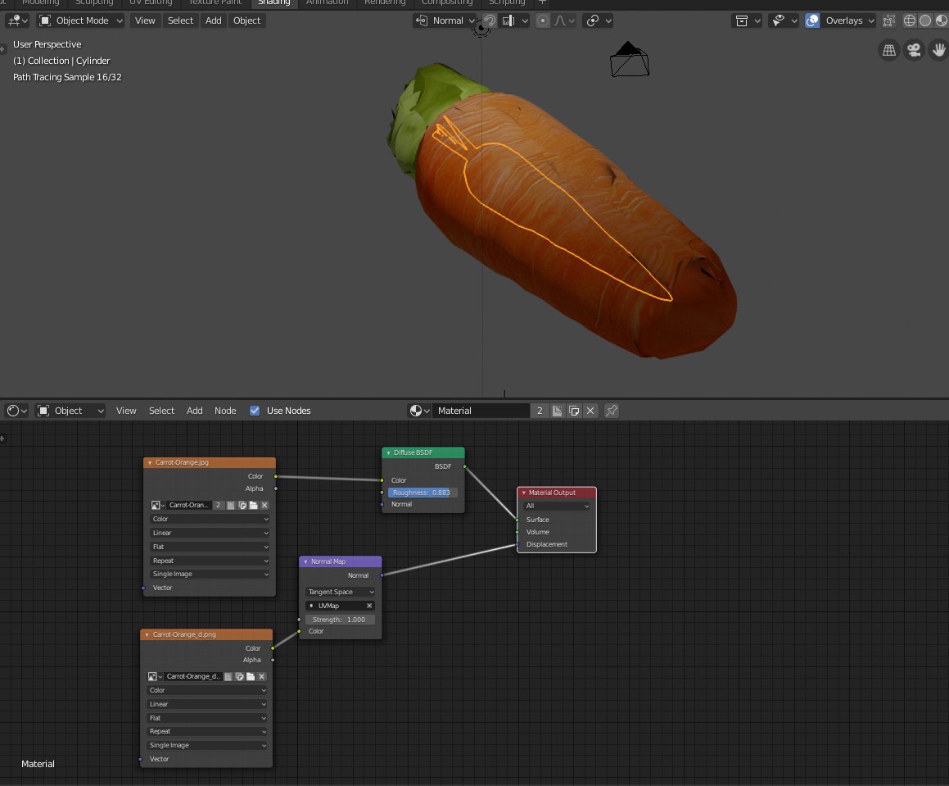Select wireframe shading mode icon

pyautogui.click(x=909, y=20)
